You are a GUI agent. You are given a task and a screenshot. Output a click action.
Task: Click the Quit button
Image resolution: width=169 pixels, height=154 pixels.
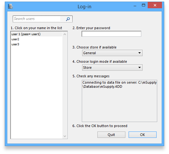(111, 135)
